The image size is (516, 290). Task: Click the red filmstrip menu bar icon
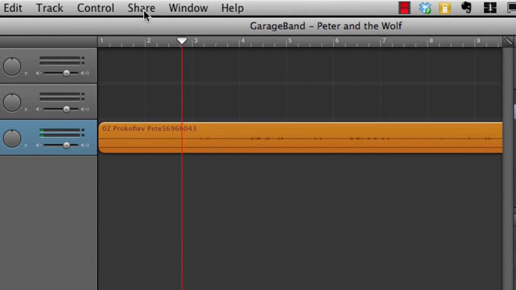[x=404, y=8]
